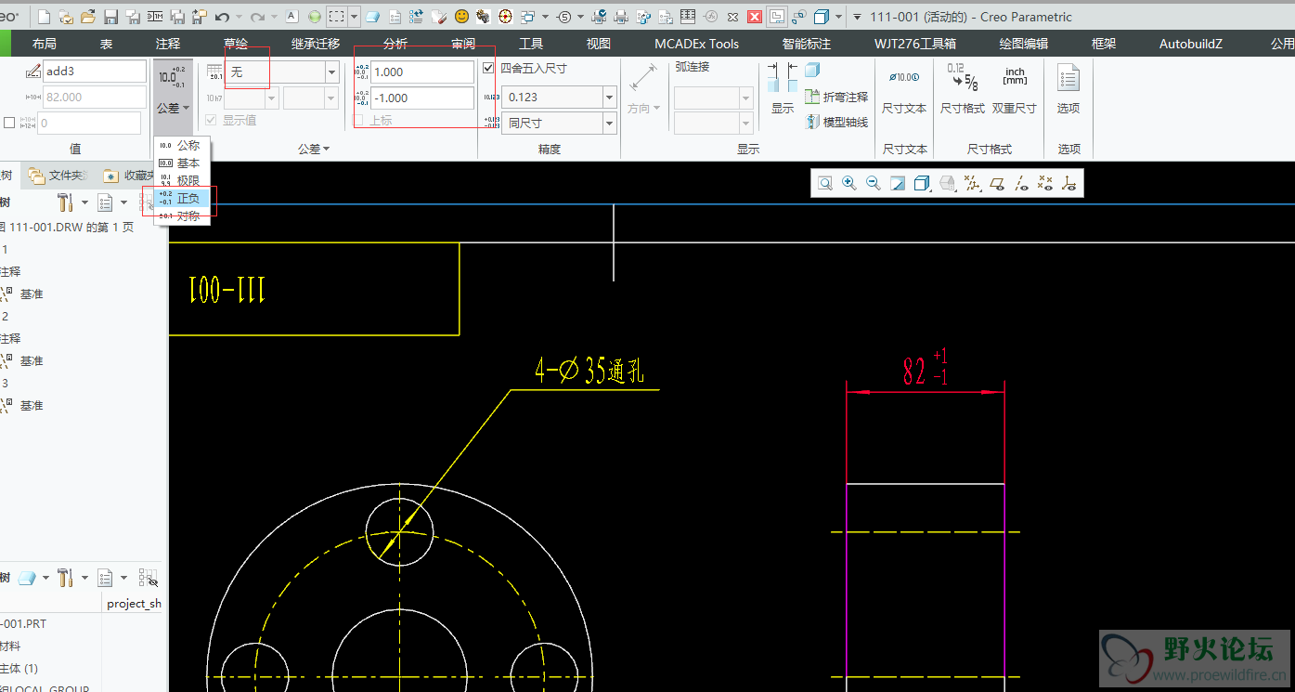The width and height of the screenshot is (1295, 692).
Task: Click the table grid icon in top toolbar
Action: (x=687, y=17)
